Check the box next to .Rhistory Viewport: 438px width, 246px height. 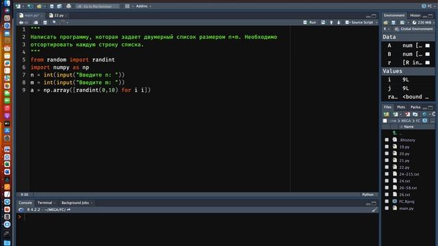click(x=387, y=139)
